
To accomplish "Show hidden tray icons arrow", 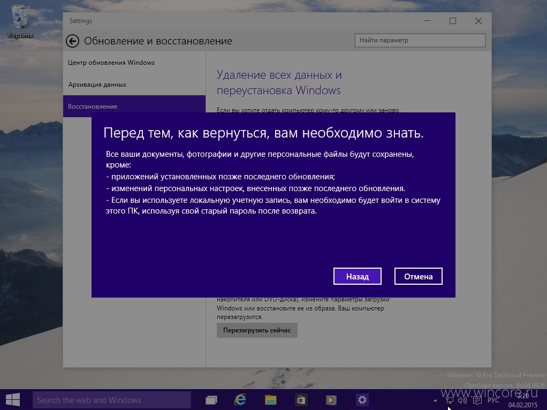I will pyautogui.click(x=435, y=400).
